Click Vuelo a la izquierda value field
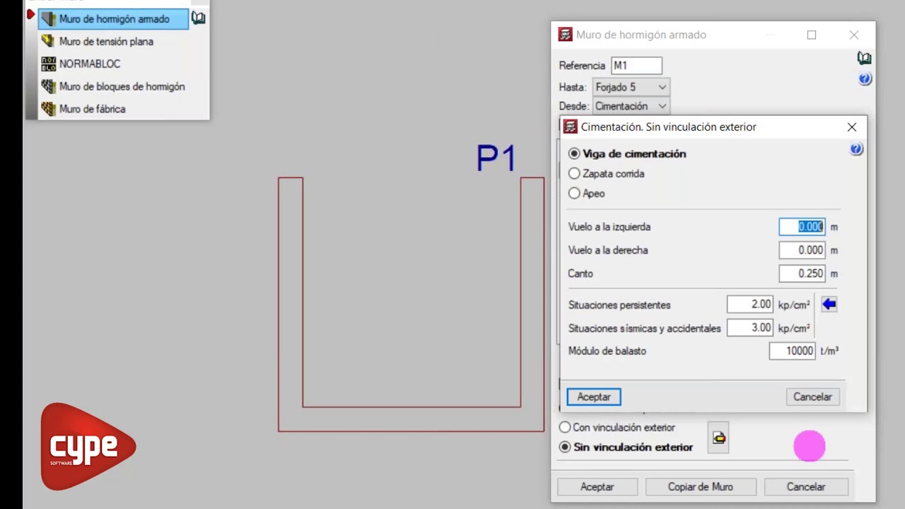This screenshot has height=509, width=905. click(x=802, y=227)
